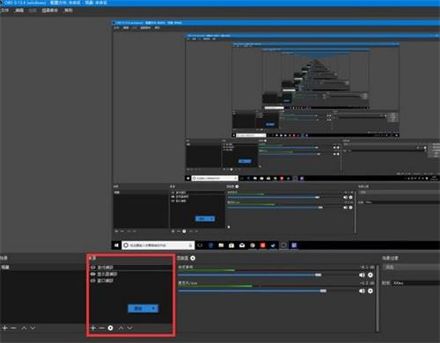Open the 配置文件 menu
Viewport: 440px width, 343px height.
click(x=50, y=11)
